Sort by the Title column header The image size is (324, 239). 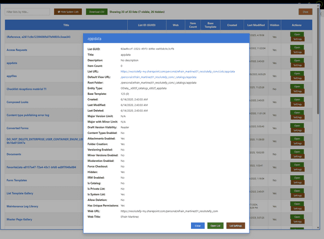pyautogui.click(x=66, y=25)
